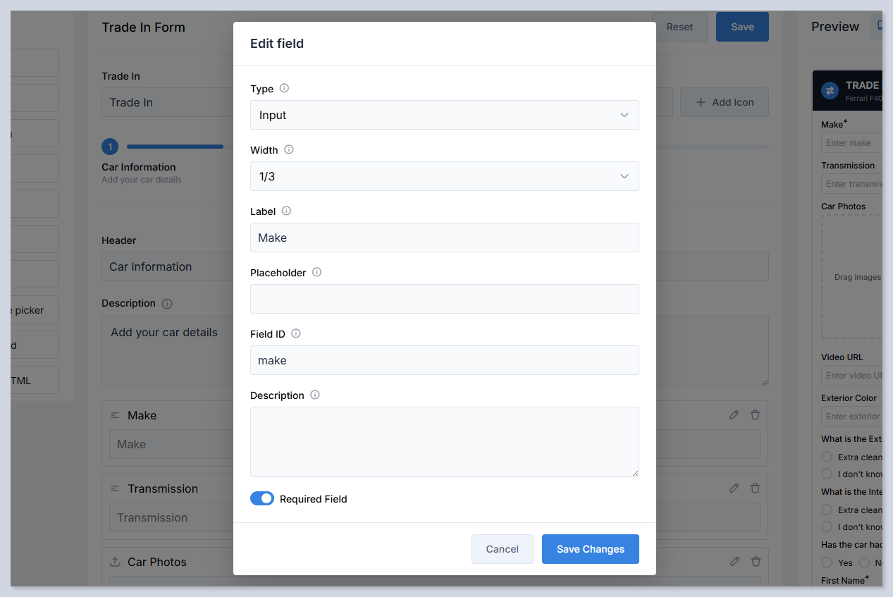Click Save Changes in the Edit field dialog
The width and height of the screenshot is (893, 597).
click(x=590, y=549)
